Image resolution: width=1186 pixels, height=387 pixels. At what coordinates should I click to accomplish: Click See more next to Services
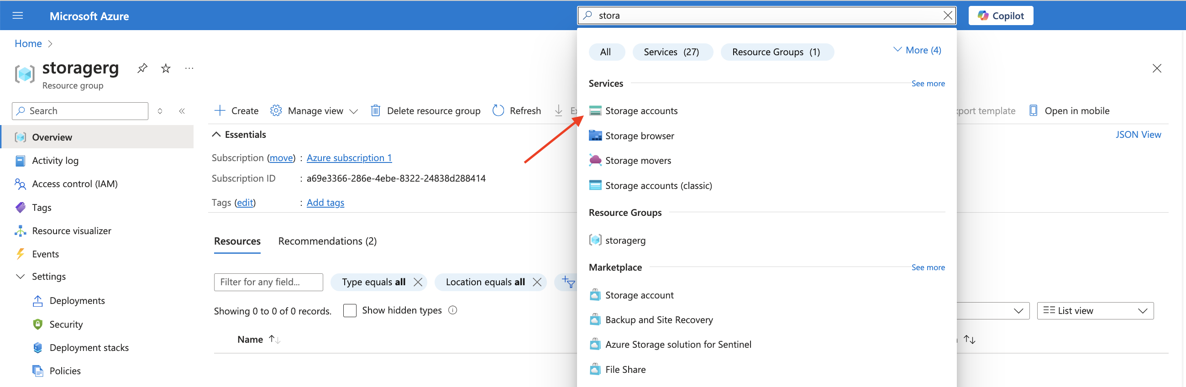[928, 84]
